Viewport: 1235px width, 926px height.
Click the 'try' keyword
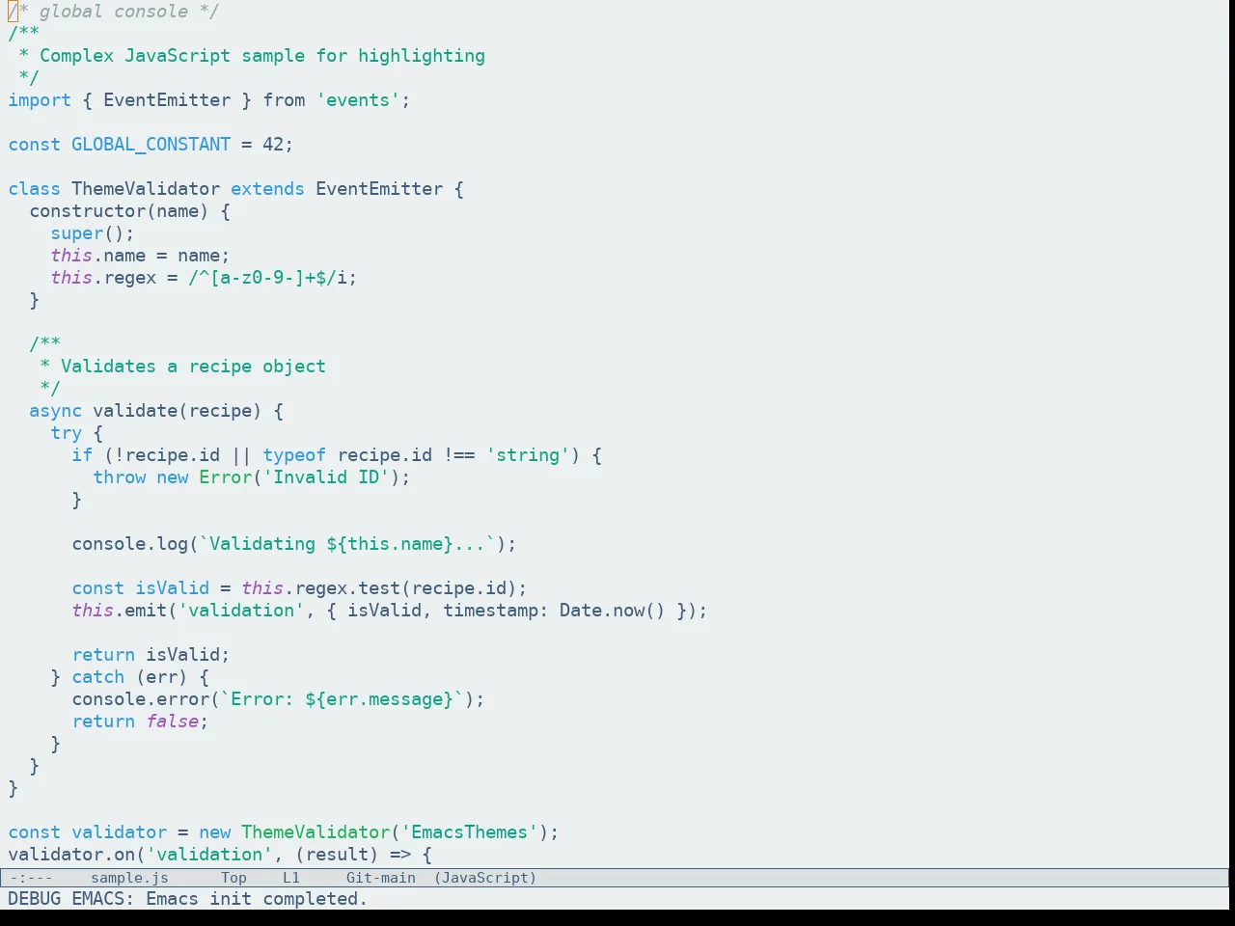pos(67,433)
